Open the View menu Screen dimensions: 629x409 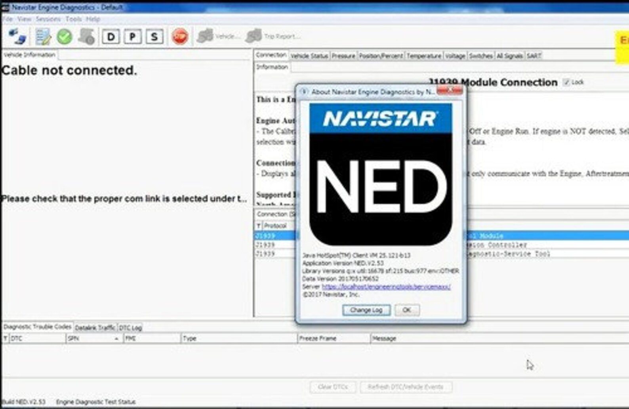pos(24,19)
